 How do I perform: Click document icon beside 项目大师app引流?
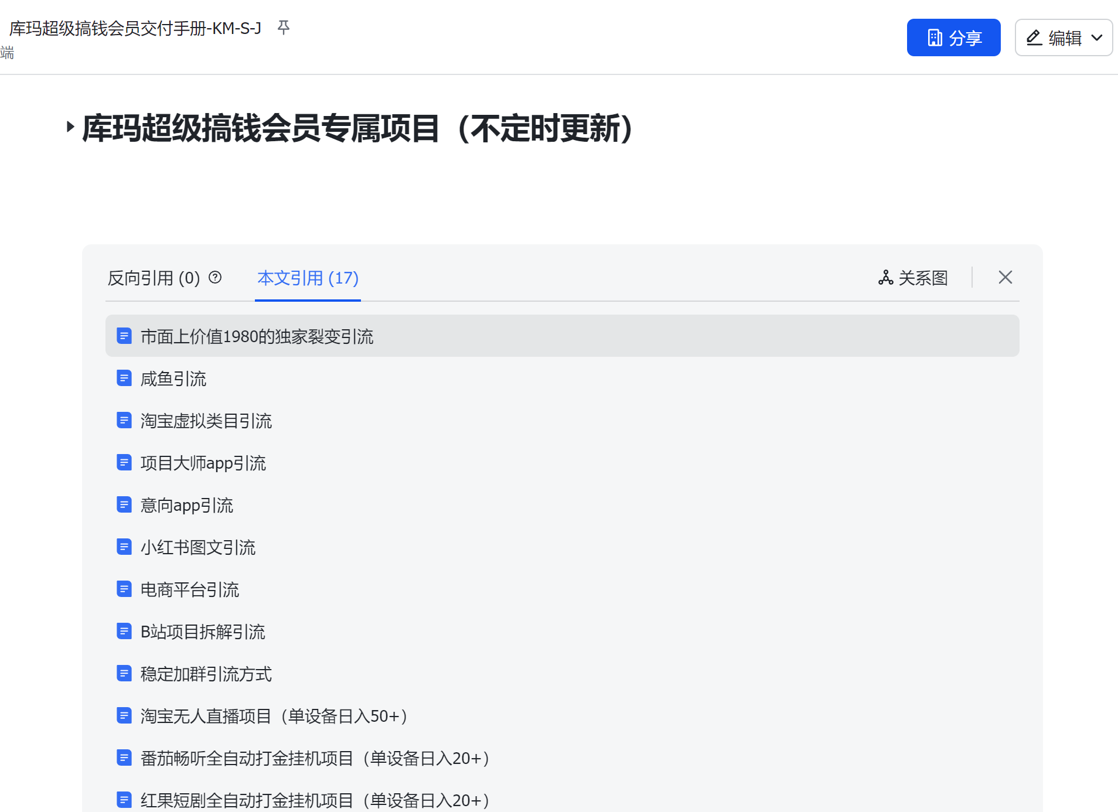[x=124, y=463]
